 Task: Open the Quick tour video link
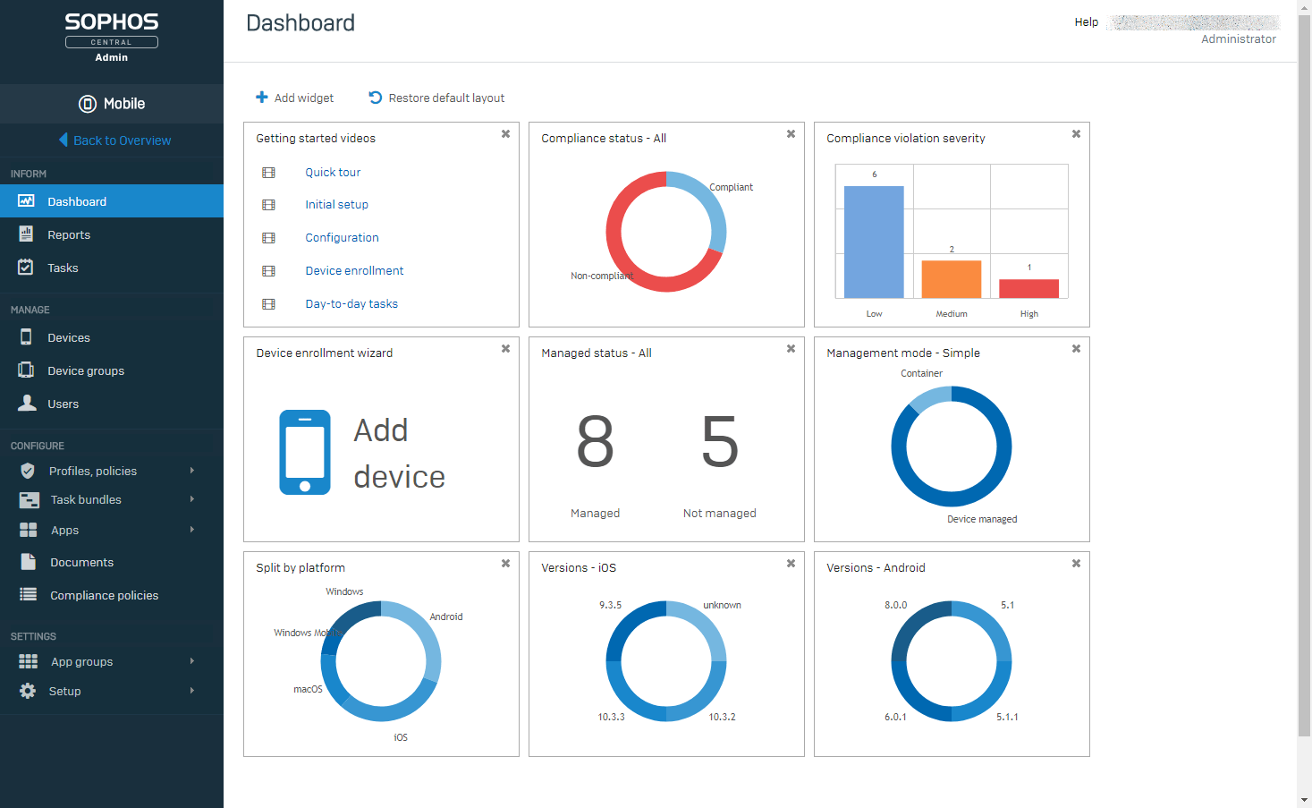click(x=333, y=172)
